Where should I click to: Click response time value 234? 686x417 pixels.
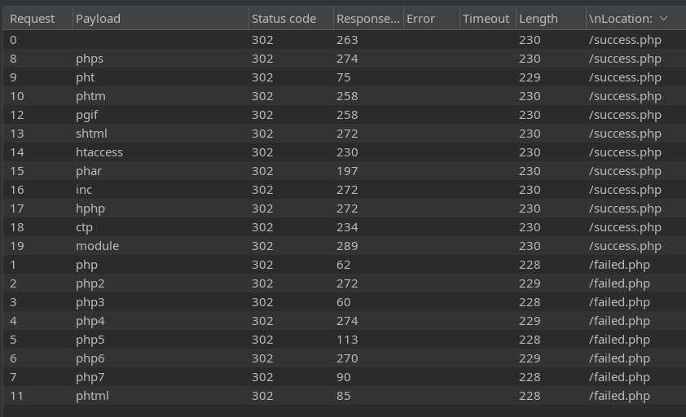click(x=347, y=227)
